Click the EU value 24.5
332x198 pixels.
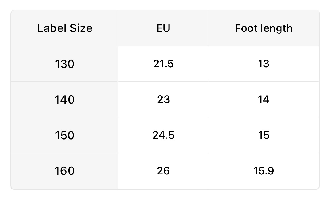tap(163, 136)
